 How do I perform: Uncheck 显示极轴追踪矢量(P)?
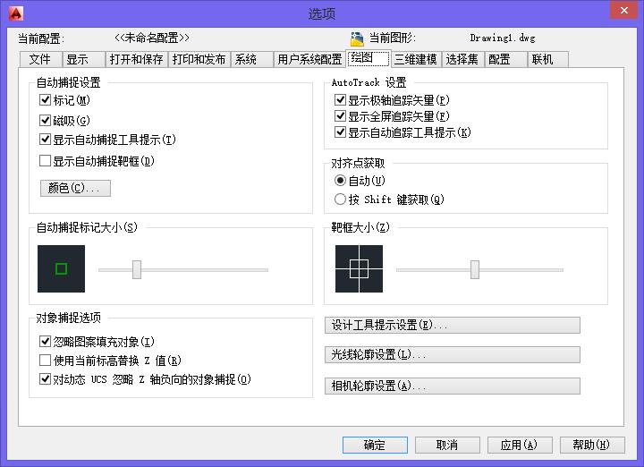(x=340, y=100)
